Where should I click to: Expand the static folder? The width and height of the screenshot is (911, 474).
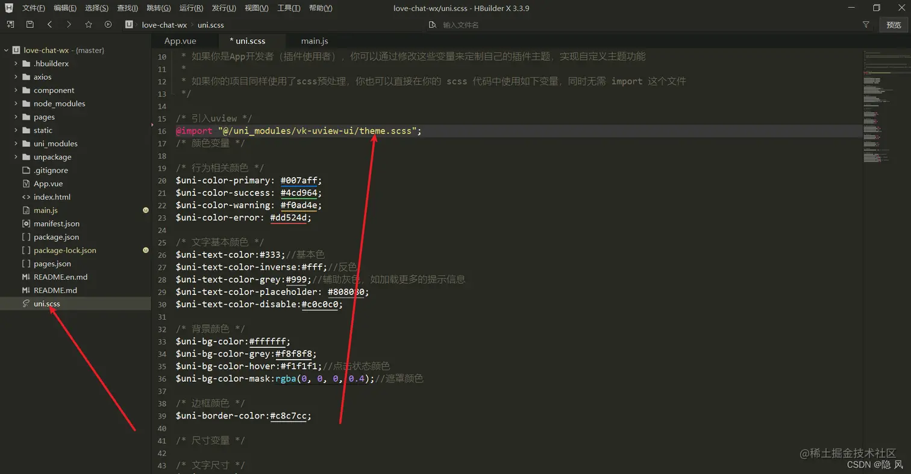pyautogui.click(x=16, y=130)
